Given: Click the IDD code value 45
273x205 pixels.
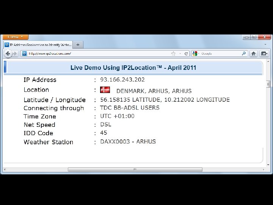Looking at the screenshot, I should [x=104, y=133].
